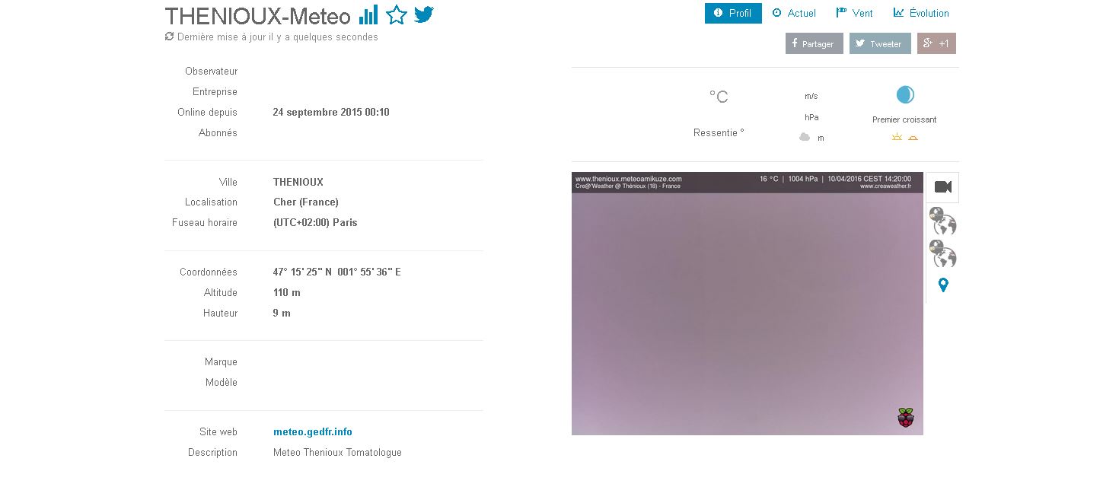Screen dimensions: 1119x487
Task: Open the bar chart statistics icon beside THENIOUX-Meteo
Action: [x=368, y=15]
